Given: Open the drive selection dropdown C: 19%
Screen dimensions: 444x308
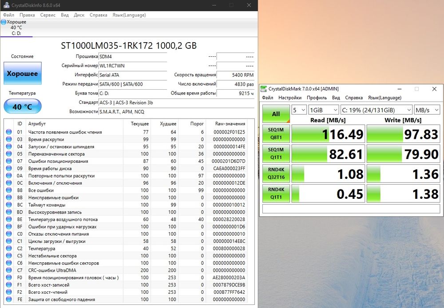Looking at the screenshot, I should (377, 110).
